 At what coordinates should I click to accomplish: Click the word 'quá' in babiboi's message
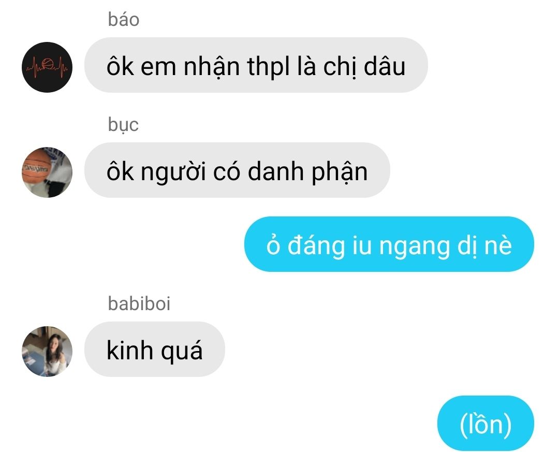tap(182, 351)
